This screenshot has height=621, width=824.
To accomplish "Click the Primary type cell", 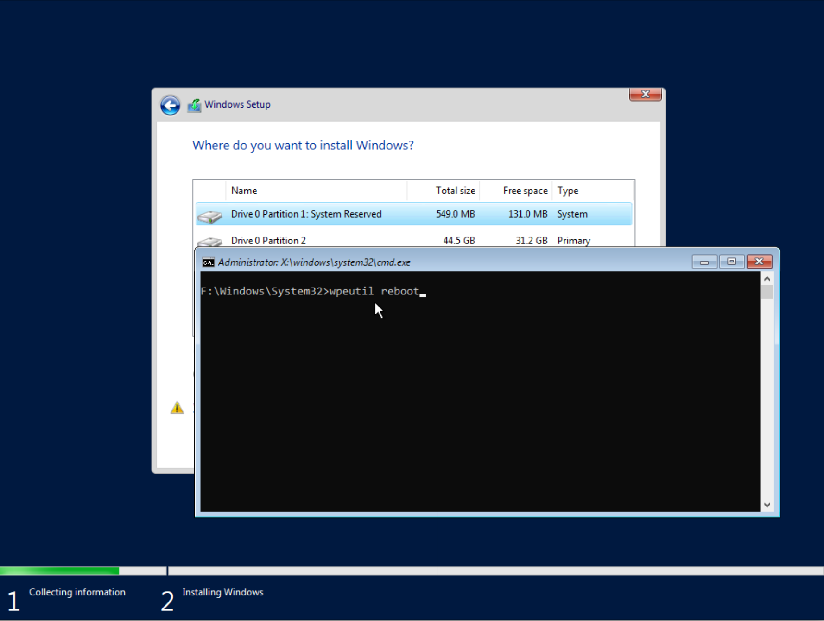I will 574,240.
